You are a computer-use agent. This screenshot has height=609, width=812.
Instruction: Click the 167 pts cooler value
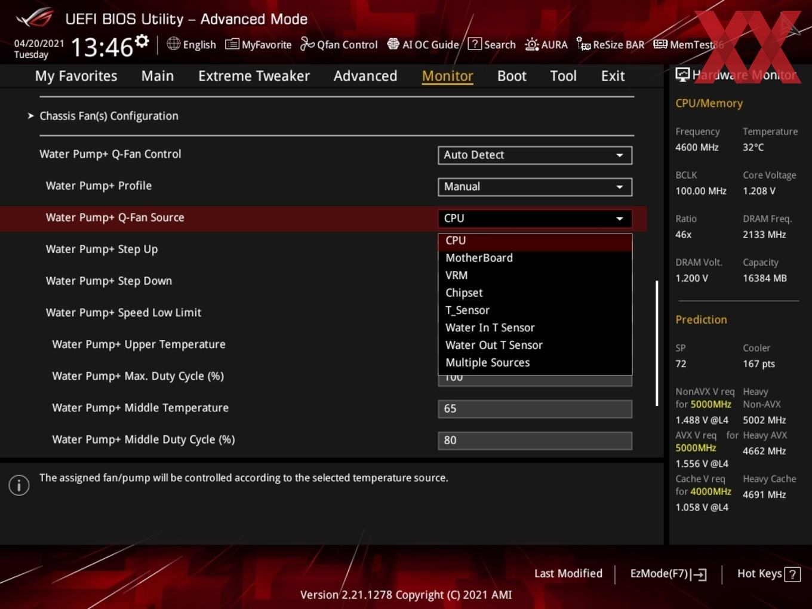click(x=759, y=364)
